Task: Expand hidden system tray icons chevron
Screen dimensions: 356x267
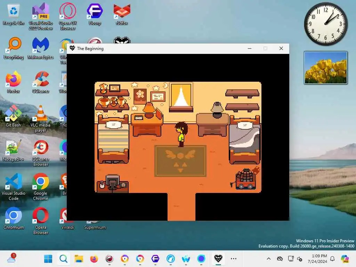Action: [x=269, y=259]
